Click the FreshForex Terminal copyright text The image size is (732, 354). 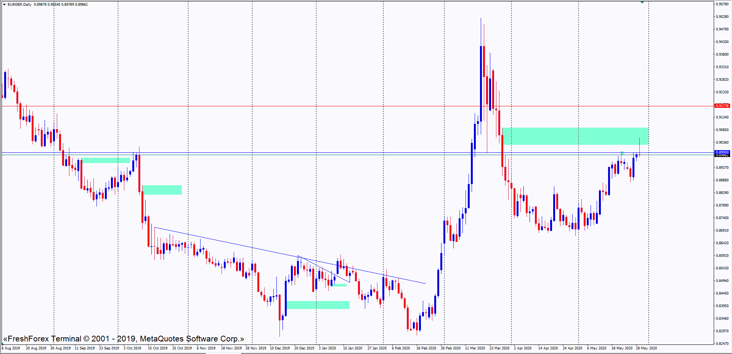click(124, 339)
